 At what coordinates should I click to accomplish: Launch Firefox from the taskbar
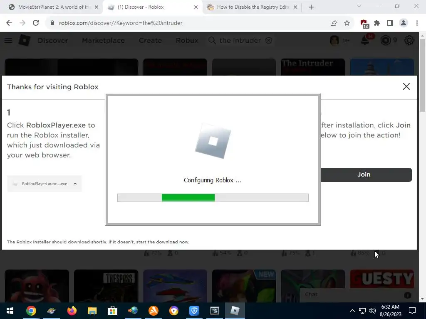[72, 311]
